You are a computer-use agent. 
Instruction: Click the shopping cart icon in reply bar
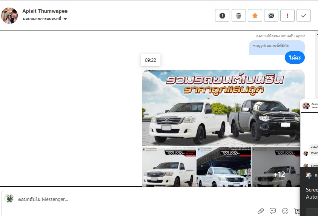(297, 211)
